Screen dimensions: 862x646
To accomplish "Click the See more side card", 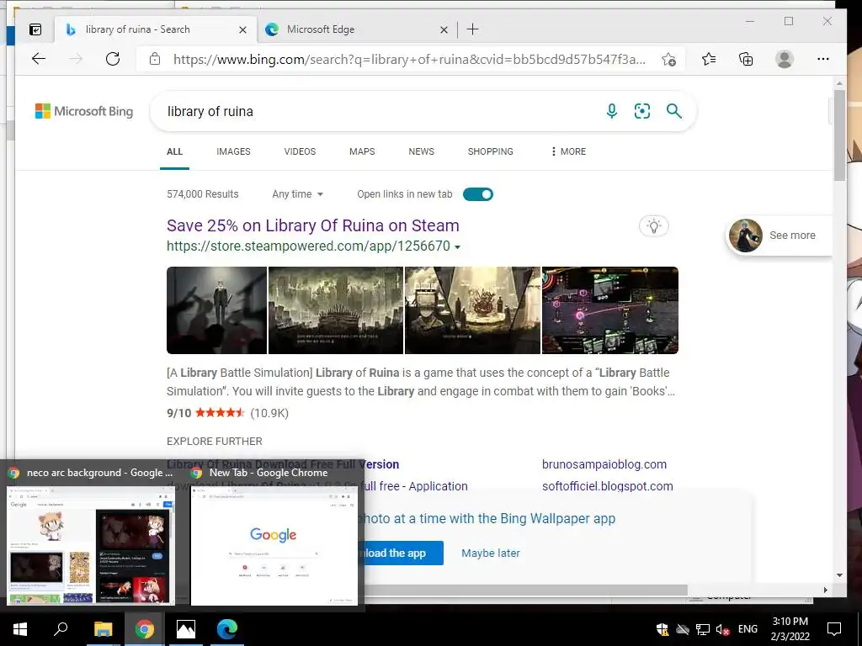I will pyautogui.click(x=780, y=236).
